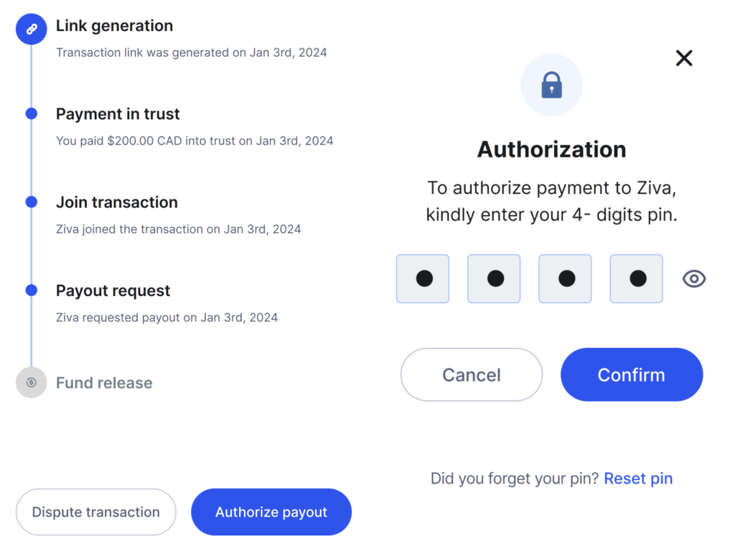The image size is (735, 544).
Task: Focus the second pin digit box
Action: (494, 279)
